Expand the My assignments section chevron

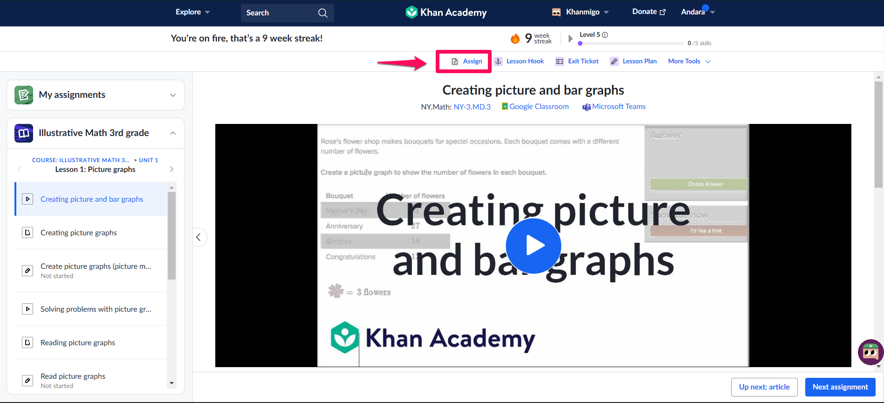(173, 95)
